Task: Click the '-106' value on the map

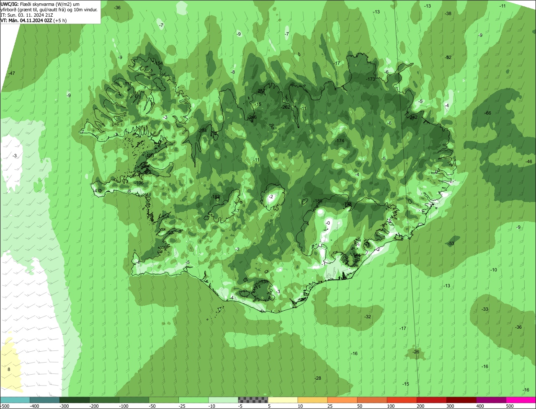Action: point(139,183)
